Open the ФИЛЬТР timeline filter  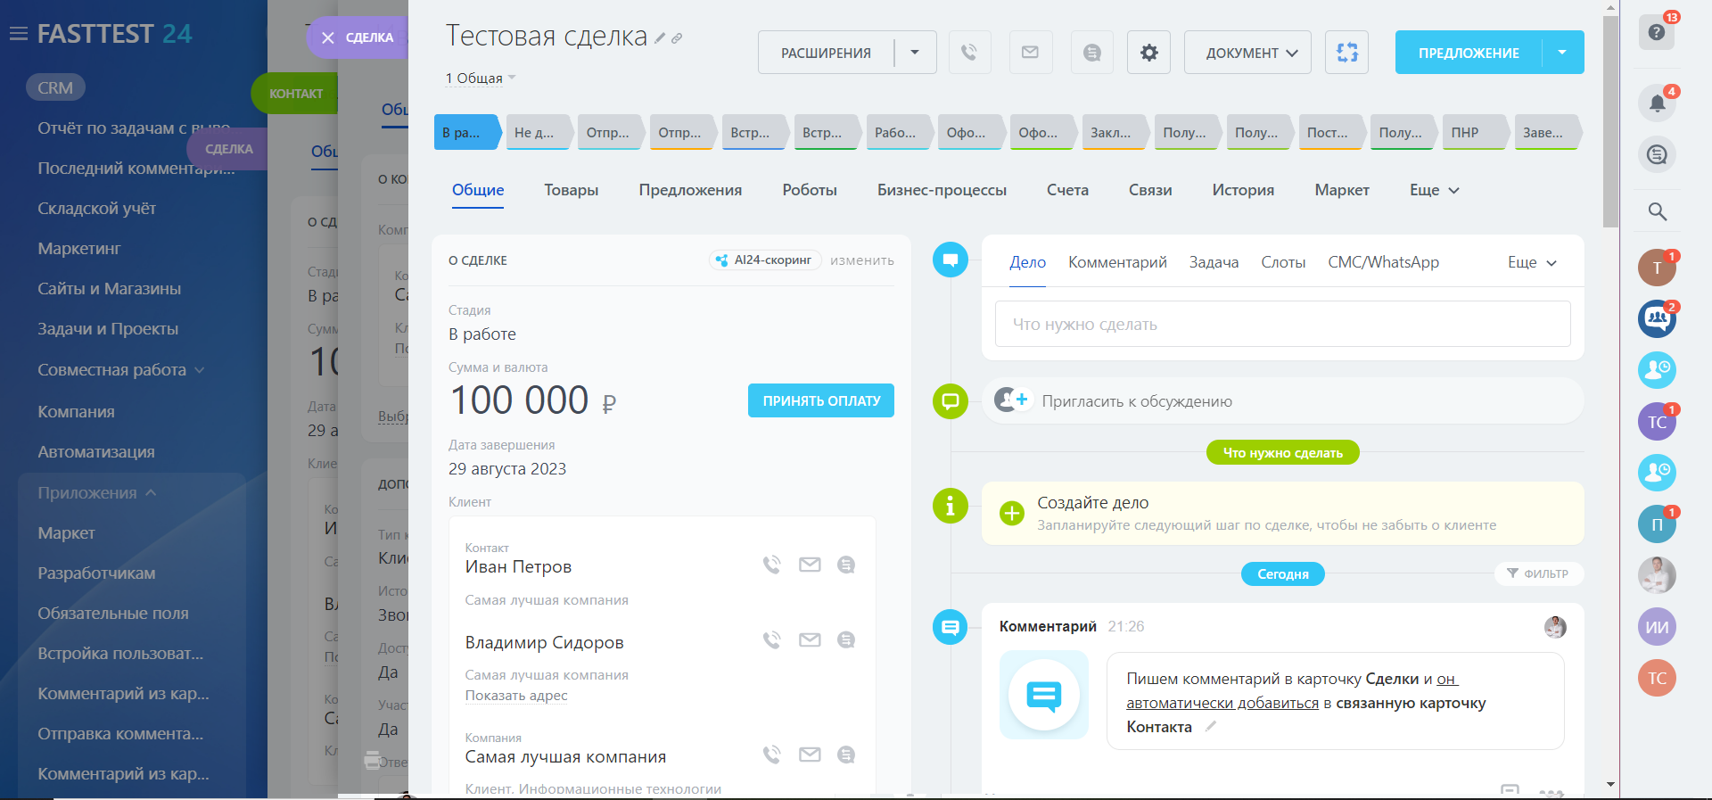(x=1538, y=573)
